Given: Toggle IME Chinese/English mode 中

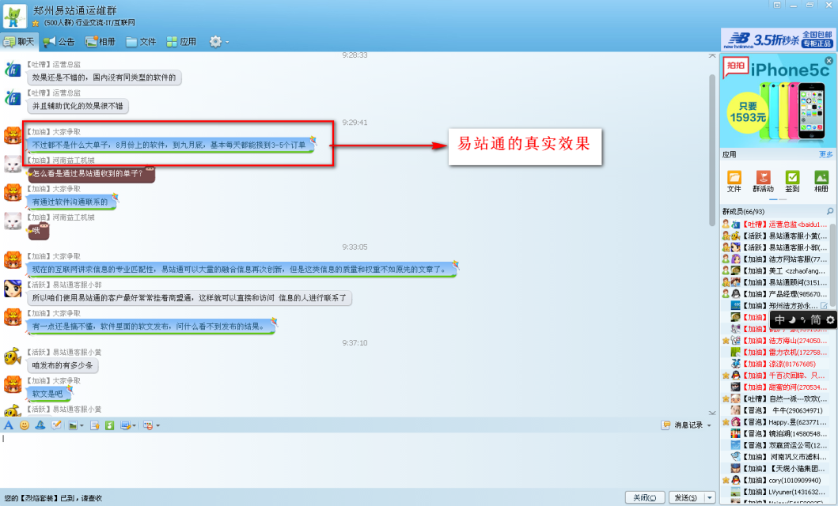Looking at the screenshot, I should point(779,320).
